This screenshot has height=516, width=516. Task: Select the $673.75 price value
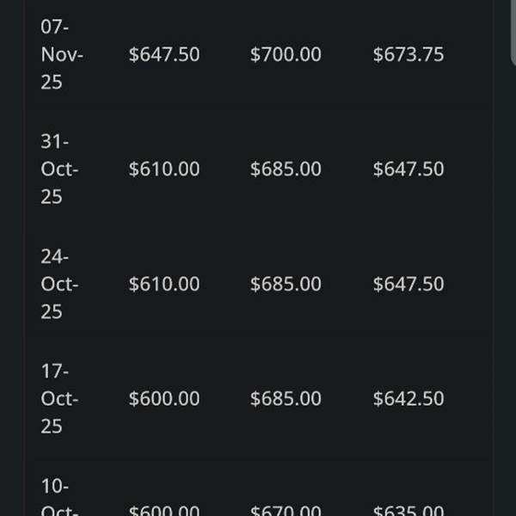(x=408, y=54)
